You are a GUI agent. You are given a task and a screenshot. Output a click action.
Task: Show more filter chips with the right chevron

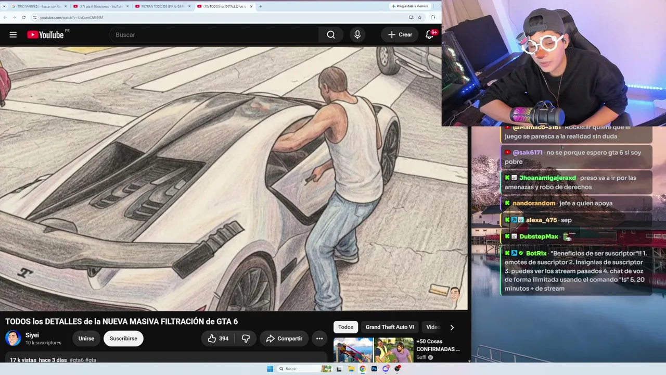pos(452,327)
